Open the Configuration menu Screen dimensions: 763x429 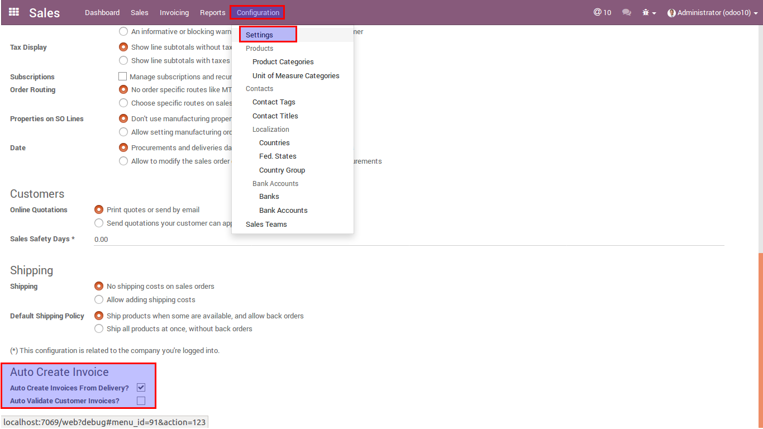pyautogui.click(x=257, y=12)
